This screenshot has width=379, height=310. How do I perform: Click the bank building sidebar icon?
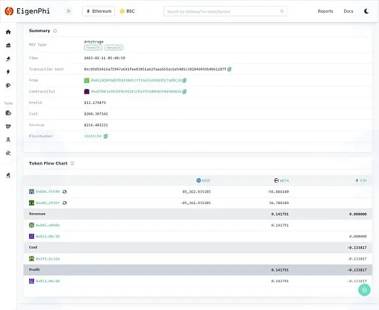pos(8,45)
